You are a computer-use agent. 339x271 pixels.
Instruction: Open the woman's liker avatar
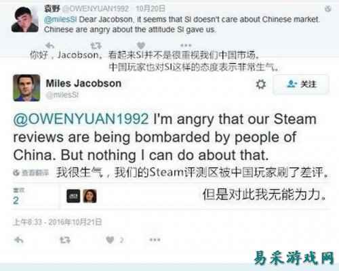[90, 196]
